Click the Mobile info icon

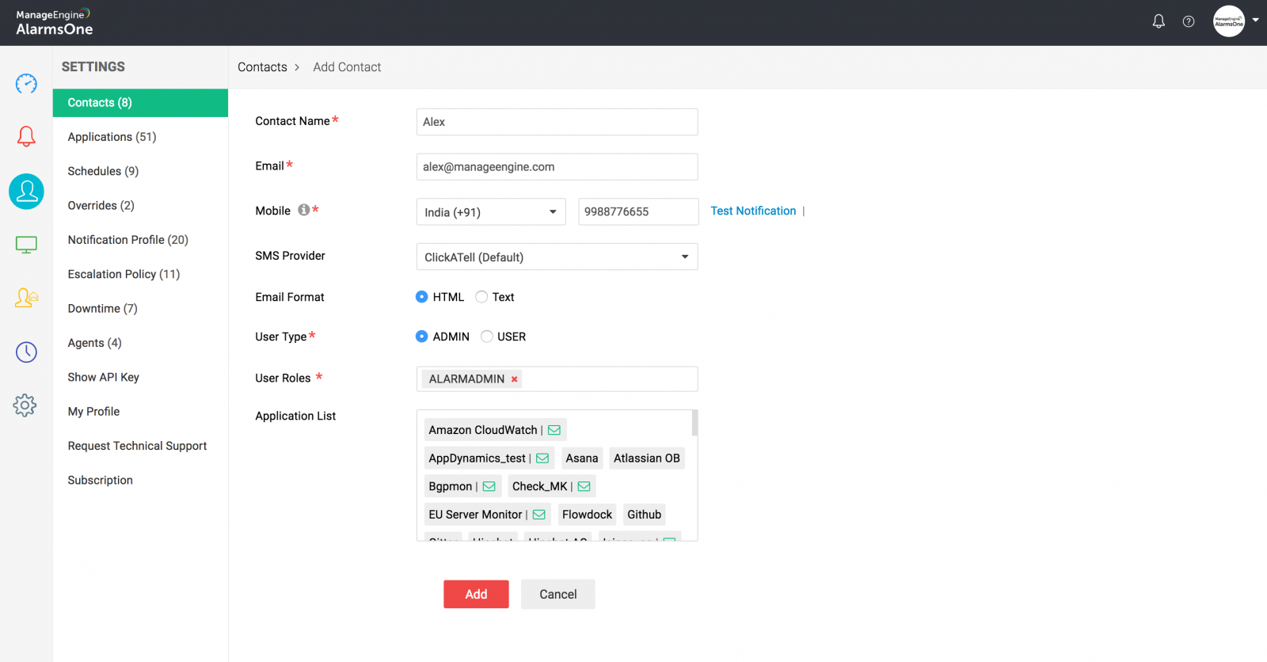tap(303, 210)
